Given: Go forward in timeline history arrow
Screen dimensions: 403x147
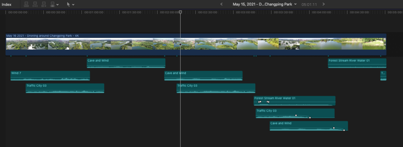Looking at the screenshot, I should coord(324,4).
